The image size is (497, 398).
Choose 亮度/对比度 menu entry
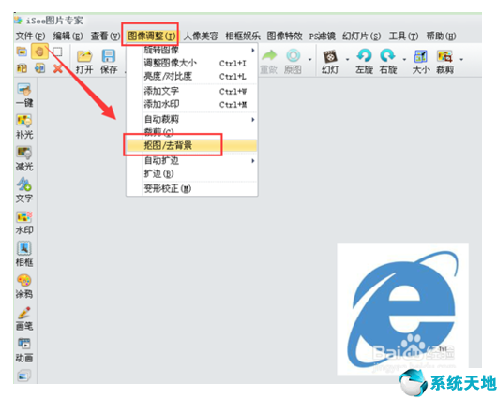point(192,76)
